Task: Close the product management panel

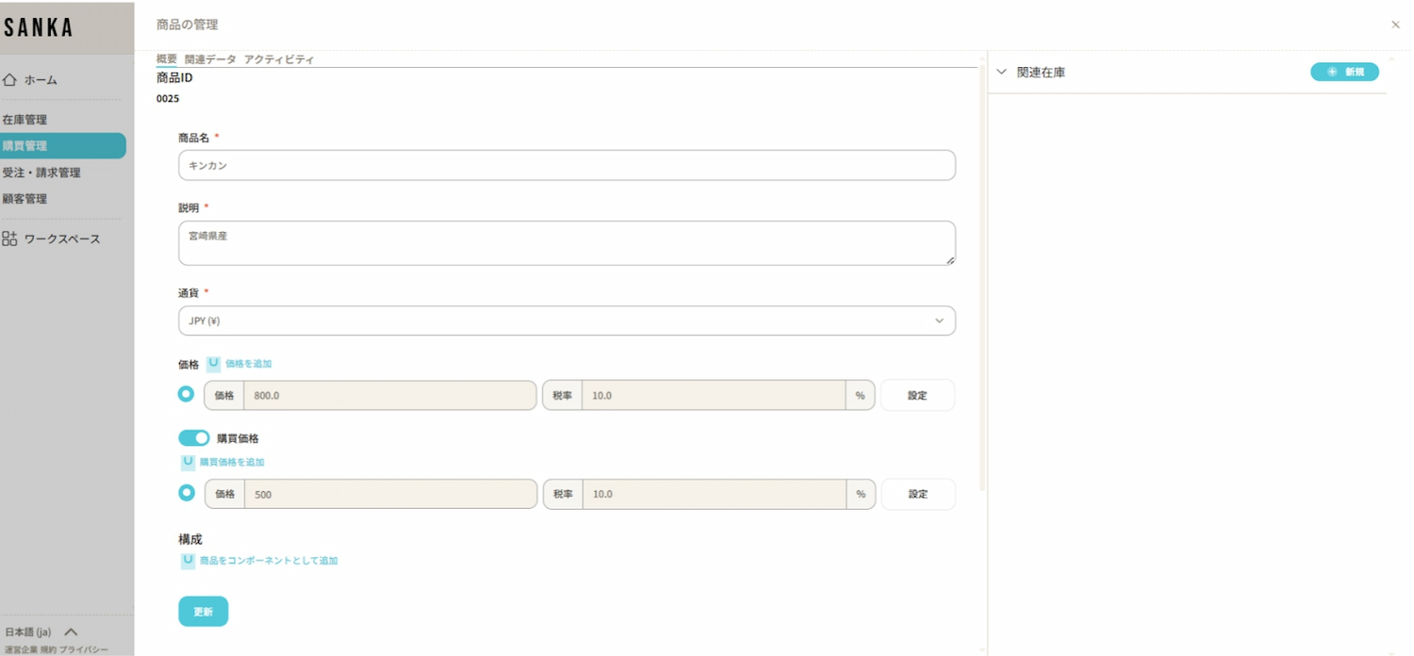Action: 1395,25
